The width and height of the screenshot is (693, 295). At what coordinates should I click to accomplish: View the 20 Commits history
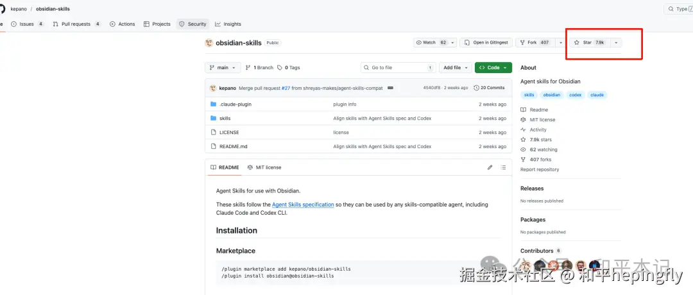(489, 88)
